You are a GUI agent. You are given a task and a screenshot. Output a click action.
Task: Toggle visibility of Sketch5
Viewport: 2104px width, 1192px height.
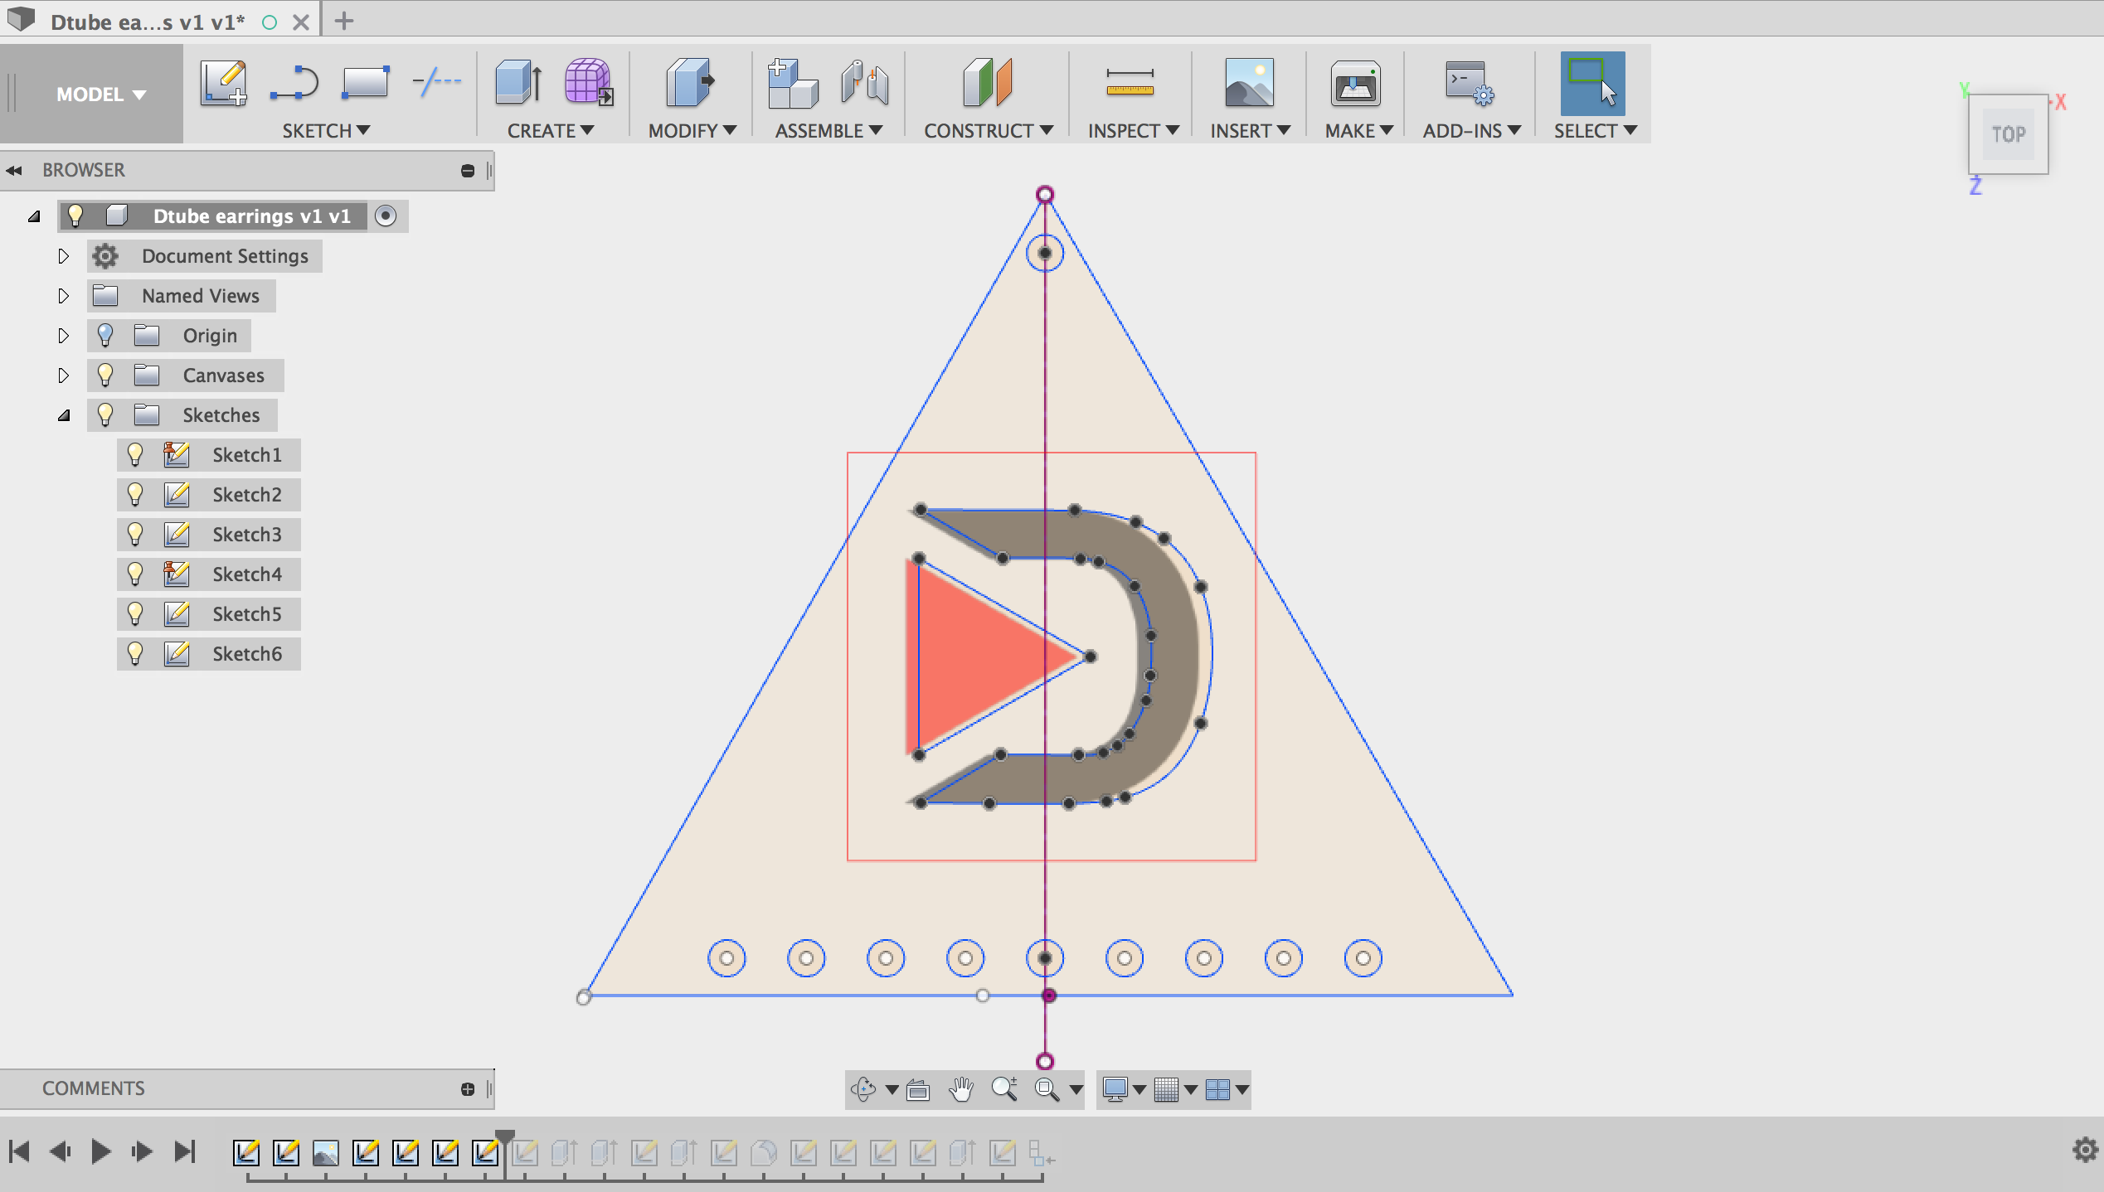[x=134, y=613]
